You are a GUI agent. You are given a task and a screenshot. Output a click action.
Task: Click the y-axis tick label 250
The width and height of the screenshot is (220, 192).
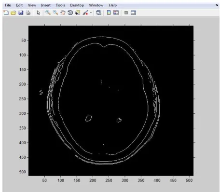tap(22, 99)
